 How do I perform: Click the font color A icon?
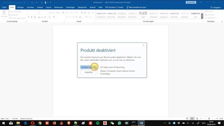(x=54, y=17)
